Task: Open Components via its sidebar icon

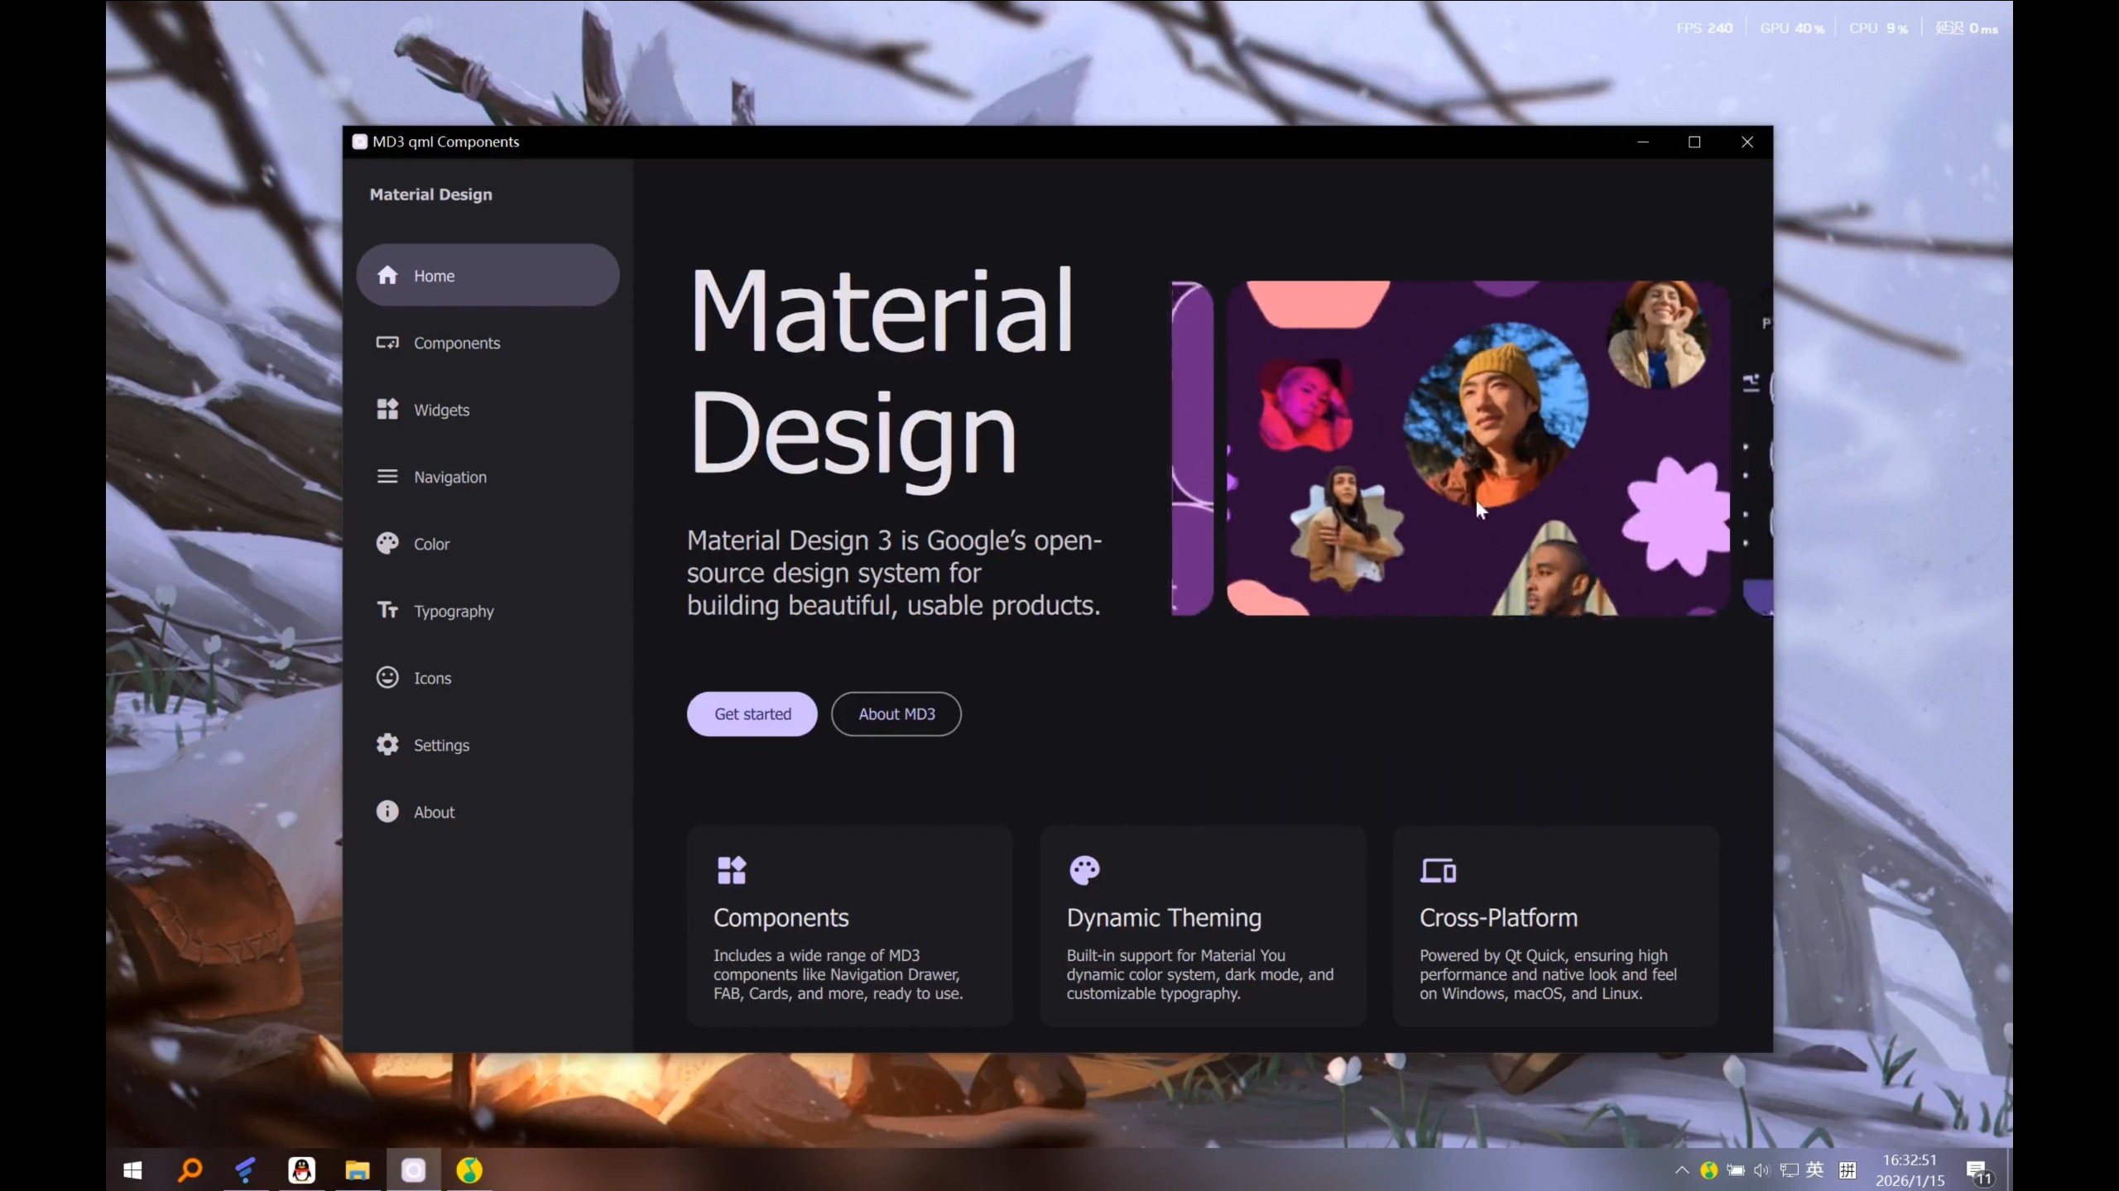Action: (387, 343)
